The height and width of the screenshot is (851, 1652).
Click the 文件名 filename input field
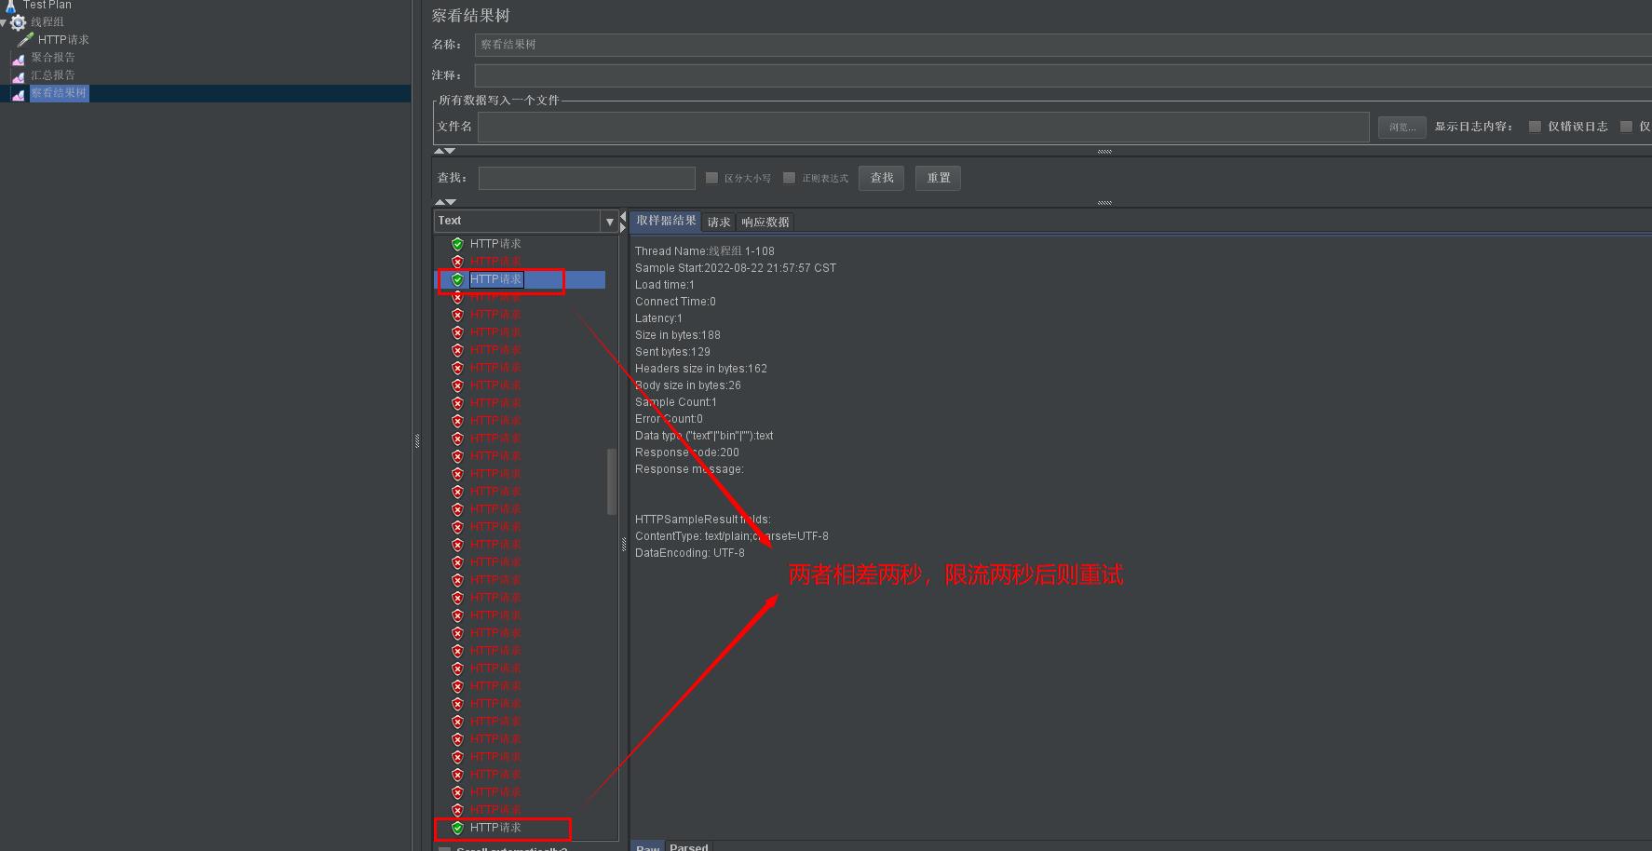[x=923, y=128]
